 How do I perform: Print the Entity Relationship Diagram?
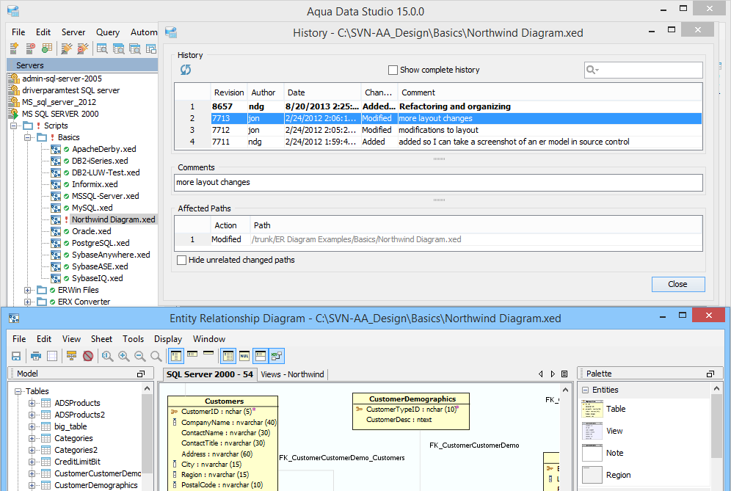pos(36,356)
